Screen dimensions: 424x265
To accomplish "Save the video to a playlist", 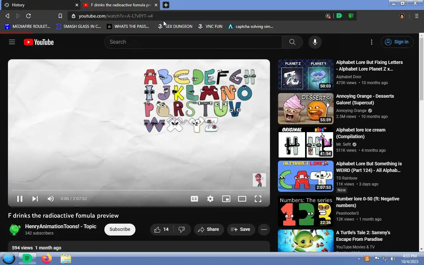I will tap(241, 230).
